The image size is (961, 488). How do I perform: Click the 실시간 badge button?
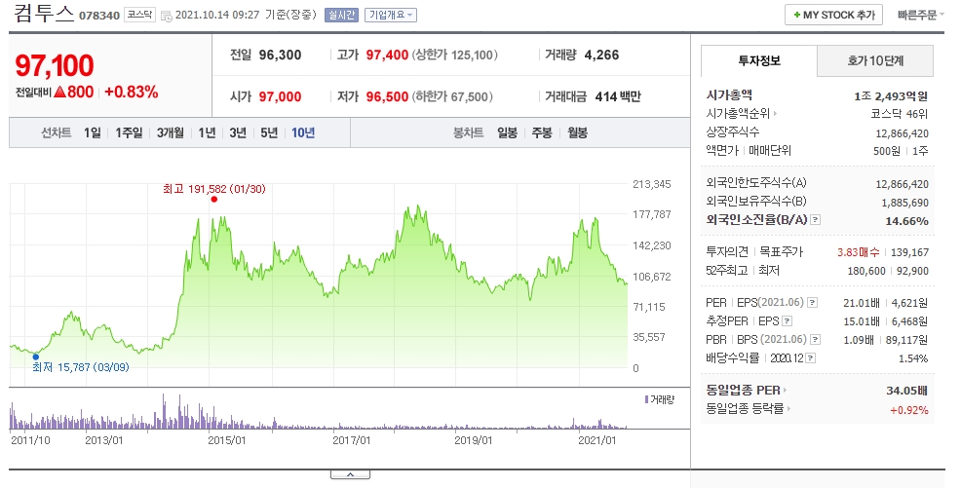341,16
